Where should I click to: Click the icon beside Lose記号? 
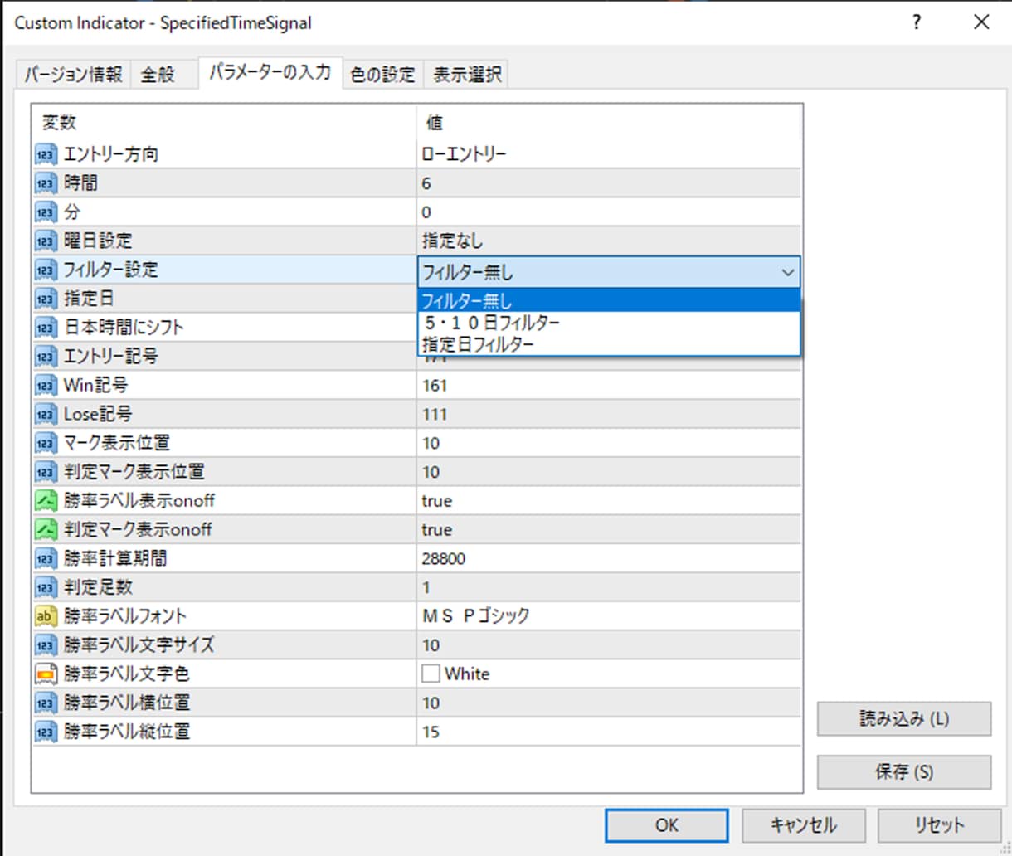click(46, 414)
